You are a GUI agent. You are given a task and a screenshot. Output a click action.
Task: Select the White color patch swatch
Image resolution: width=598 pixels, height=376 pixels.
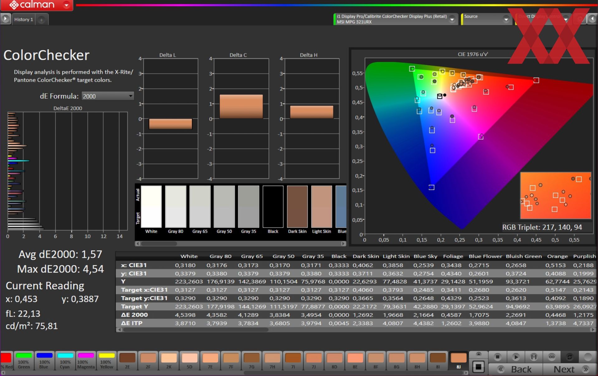[x=151, y=207]
